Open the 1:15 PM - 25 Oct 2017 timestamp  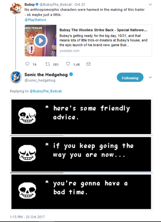point(27,217)
